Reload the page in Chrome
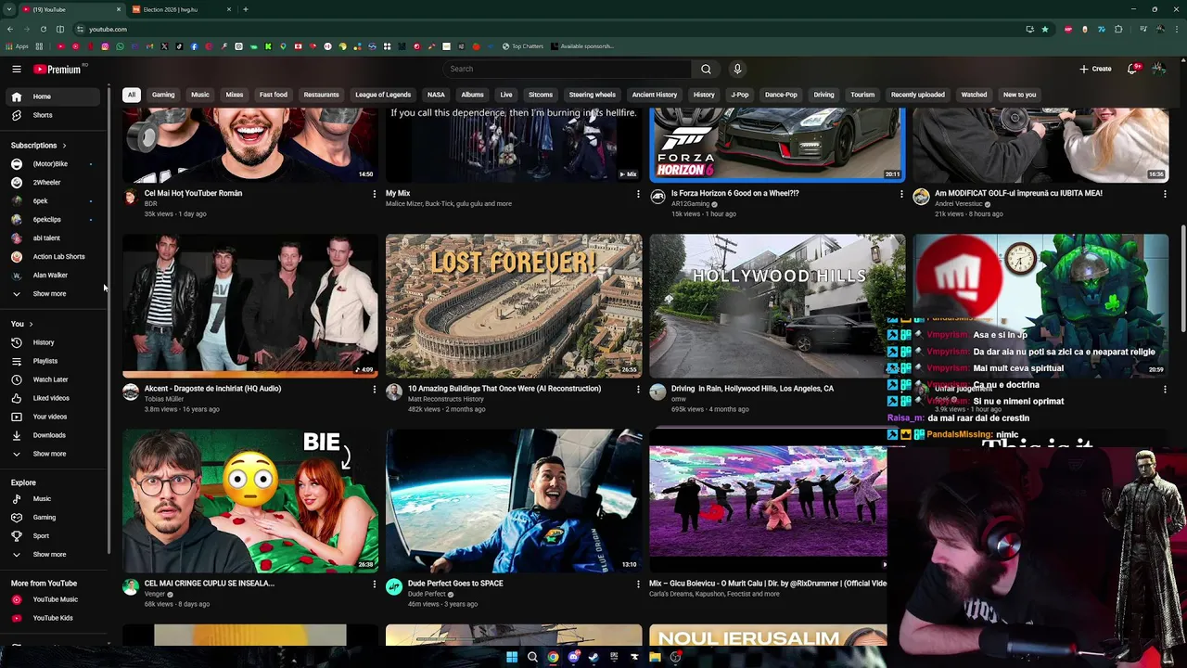 (44, 29)
